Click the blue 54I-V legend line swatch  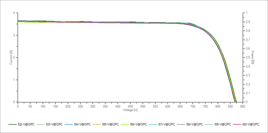pyautogui.click(x=69, y=125)
